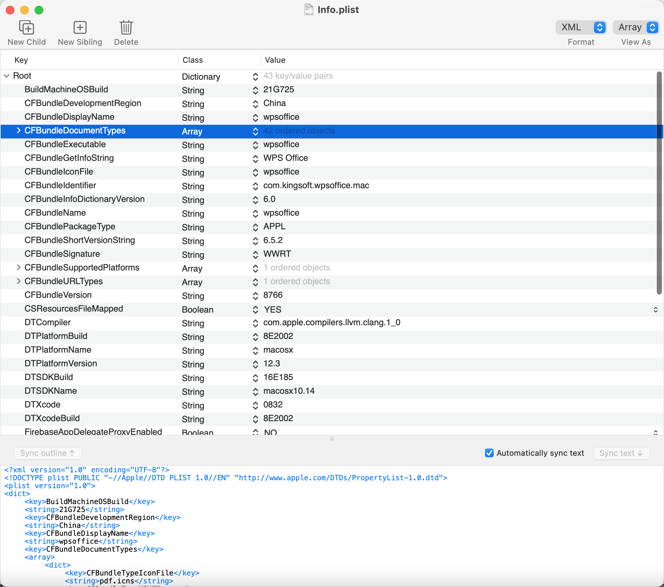Expand the CFBundleSupportedPlatforms array
The height and width of the screenshot is (587, 664).
point(18,267)
